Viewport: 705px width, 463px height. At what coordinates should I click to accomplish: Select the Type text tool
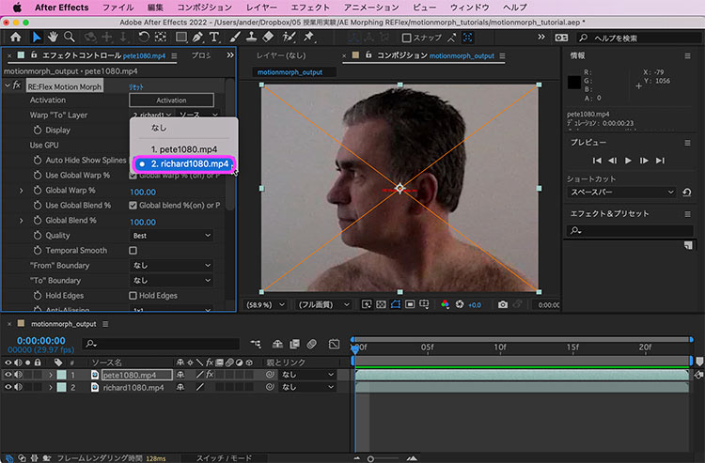[x=214, y=38]
